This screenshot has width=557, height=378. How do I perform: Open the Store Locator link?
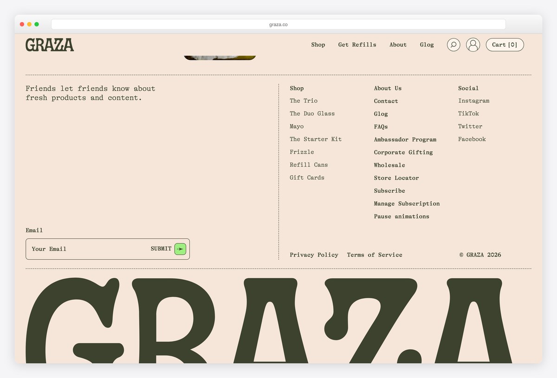(x=396, y=178)
